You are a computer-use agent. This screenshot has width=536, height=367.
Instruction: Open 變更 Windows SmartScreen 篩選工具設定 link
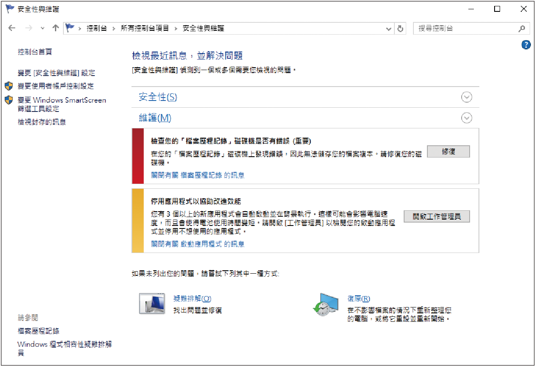[62, 104]
